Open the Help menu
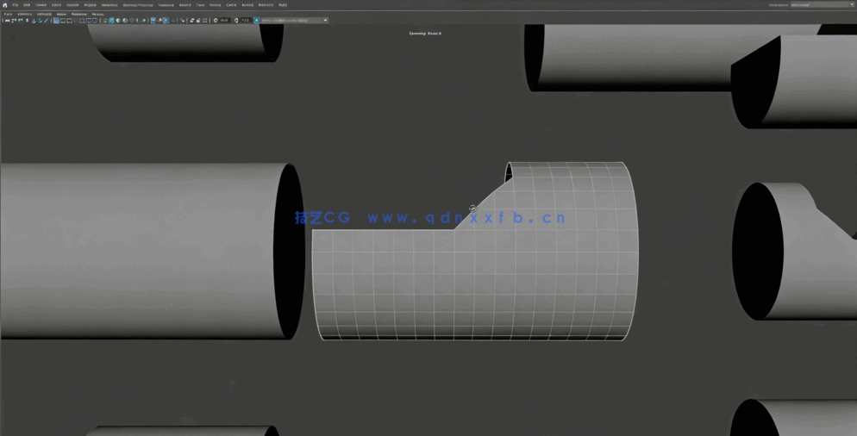 283,5
